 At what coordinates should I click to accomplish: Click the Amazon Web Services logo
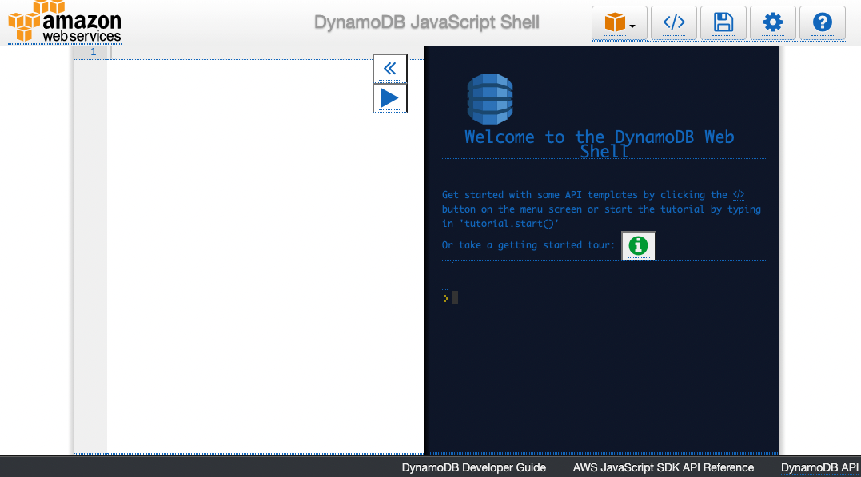(x=65, y=22)
